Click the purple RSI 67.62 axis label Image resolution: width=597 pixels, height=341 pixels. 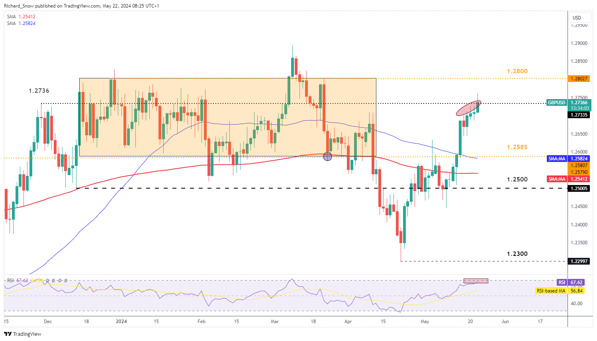point(570,283)
